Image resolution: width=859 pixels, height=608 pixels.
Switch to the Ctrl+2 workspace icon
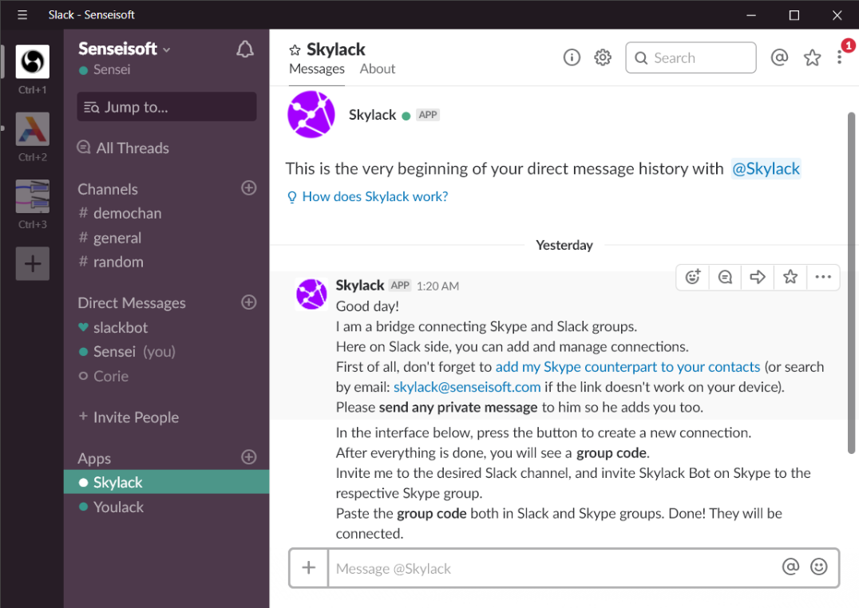[x=32, y=128]
